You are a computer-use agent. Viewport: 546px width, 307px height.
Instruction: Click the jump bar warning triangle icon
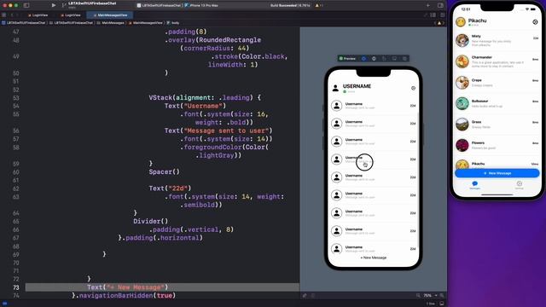tap(439, 23)
